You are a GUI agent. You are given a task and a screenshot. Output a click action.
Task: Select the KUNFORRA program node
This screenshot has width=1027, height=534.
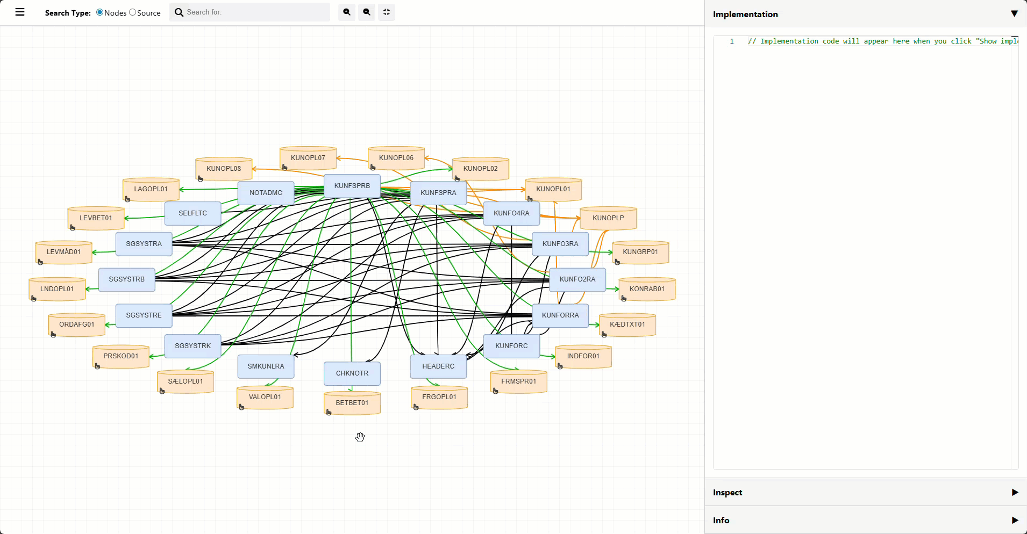(x=560, y=315)
